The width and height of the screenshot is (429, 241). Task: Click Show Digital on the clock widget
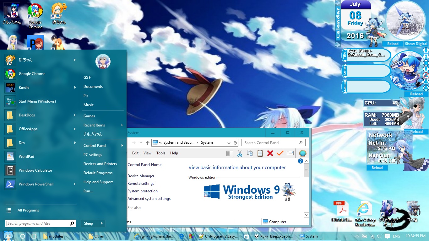(x=416, y=44)
